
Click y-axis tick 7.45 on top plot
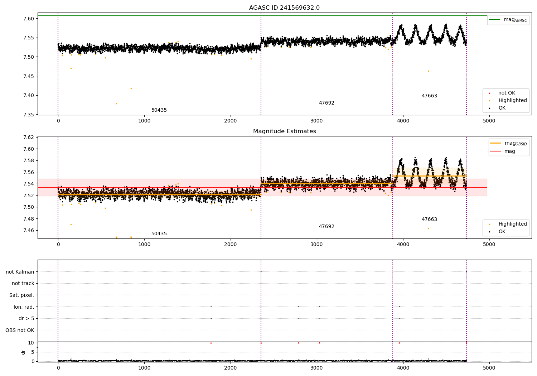point(29,76)
